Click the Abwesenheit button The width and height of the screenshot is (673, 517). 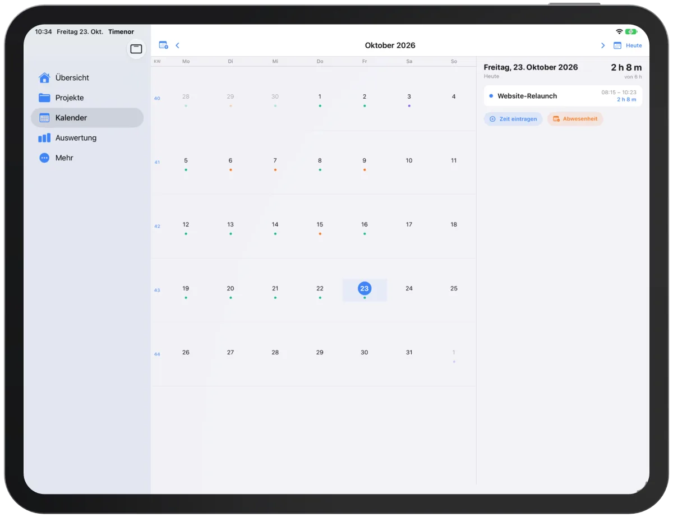tap(575, 119)
